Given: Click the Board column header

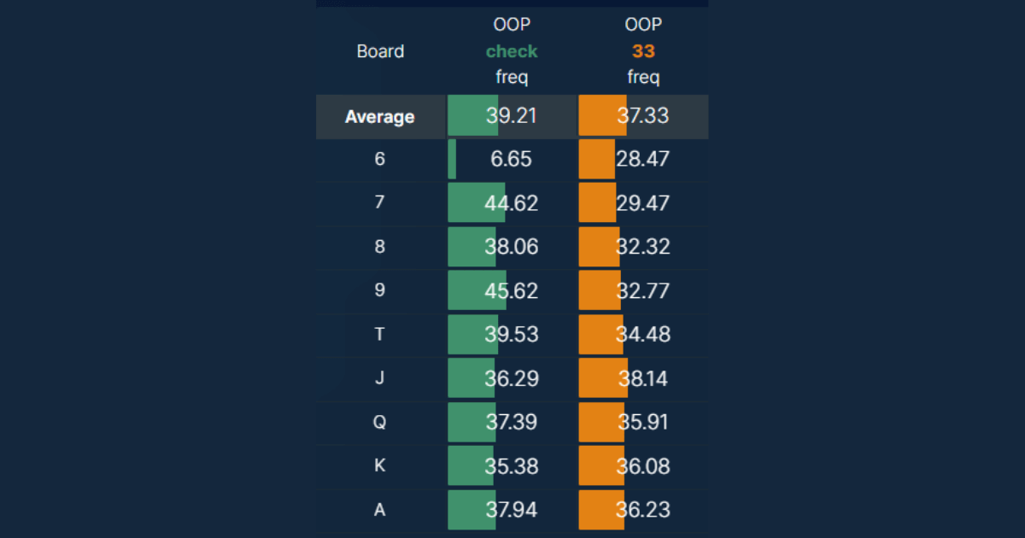Looking at the screenshot, I should (380, 51).
